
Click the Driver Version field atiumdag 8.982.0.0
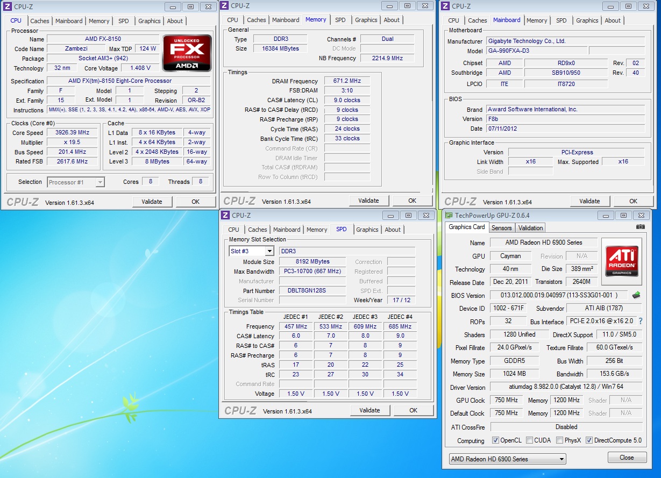(566, 388)
